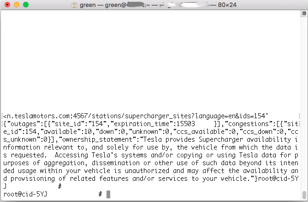Click the terminal scrollbar thumb
This screenshot has height=202, width=308.
[x=304, y=195]
